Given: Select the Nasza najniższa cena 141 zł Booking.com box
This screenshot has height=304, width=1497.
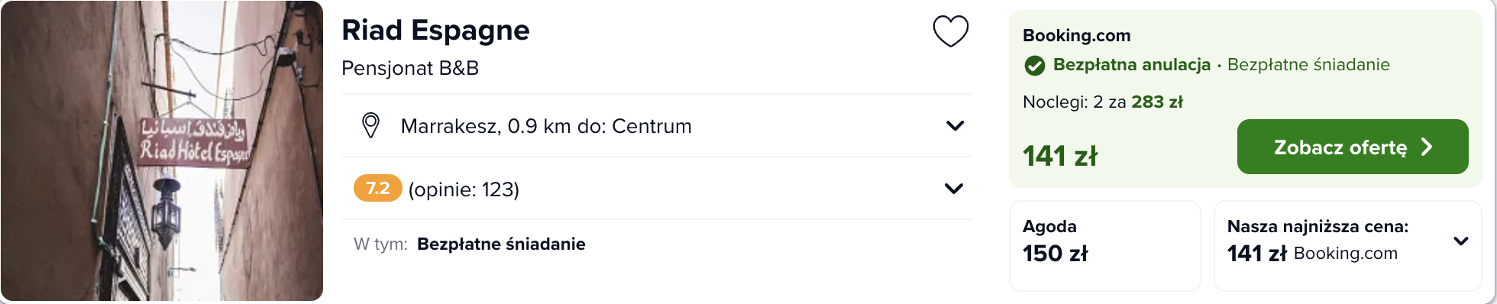Looking at the screenshot, I should [1347, 245].
